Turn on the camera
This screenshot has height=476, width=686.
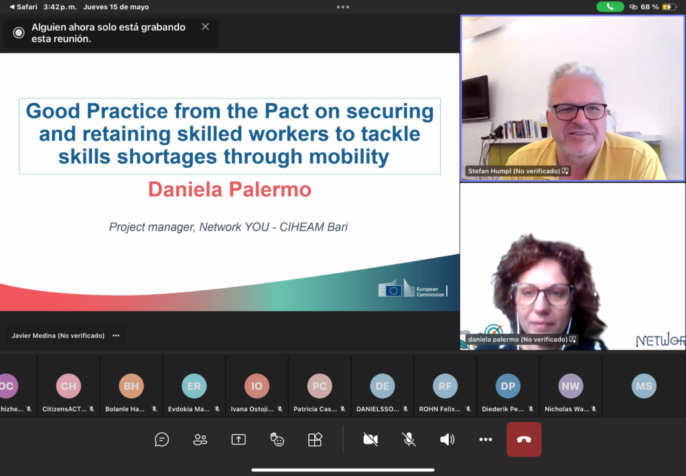click(x=370, y=439)
